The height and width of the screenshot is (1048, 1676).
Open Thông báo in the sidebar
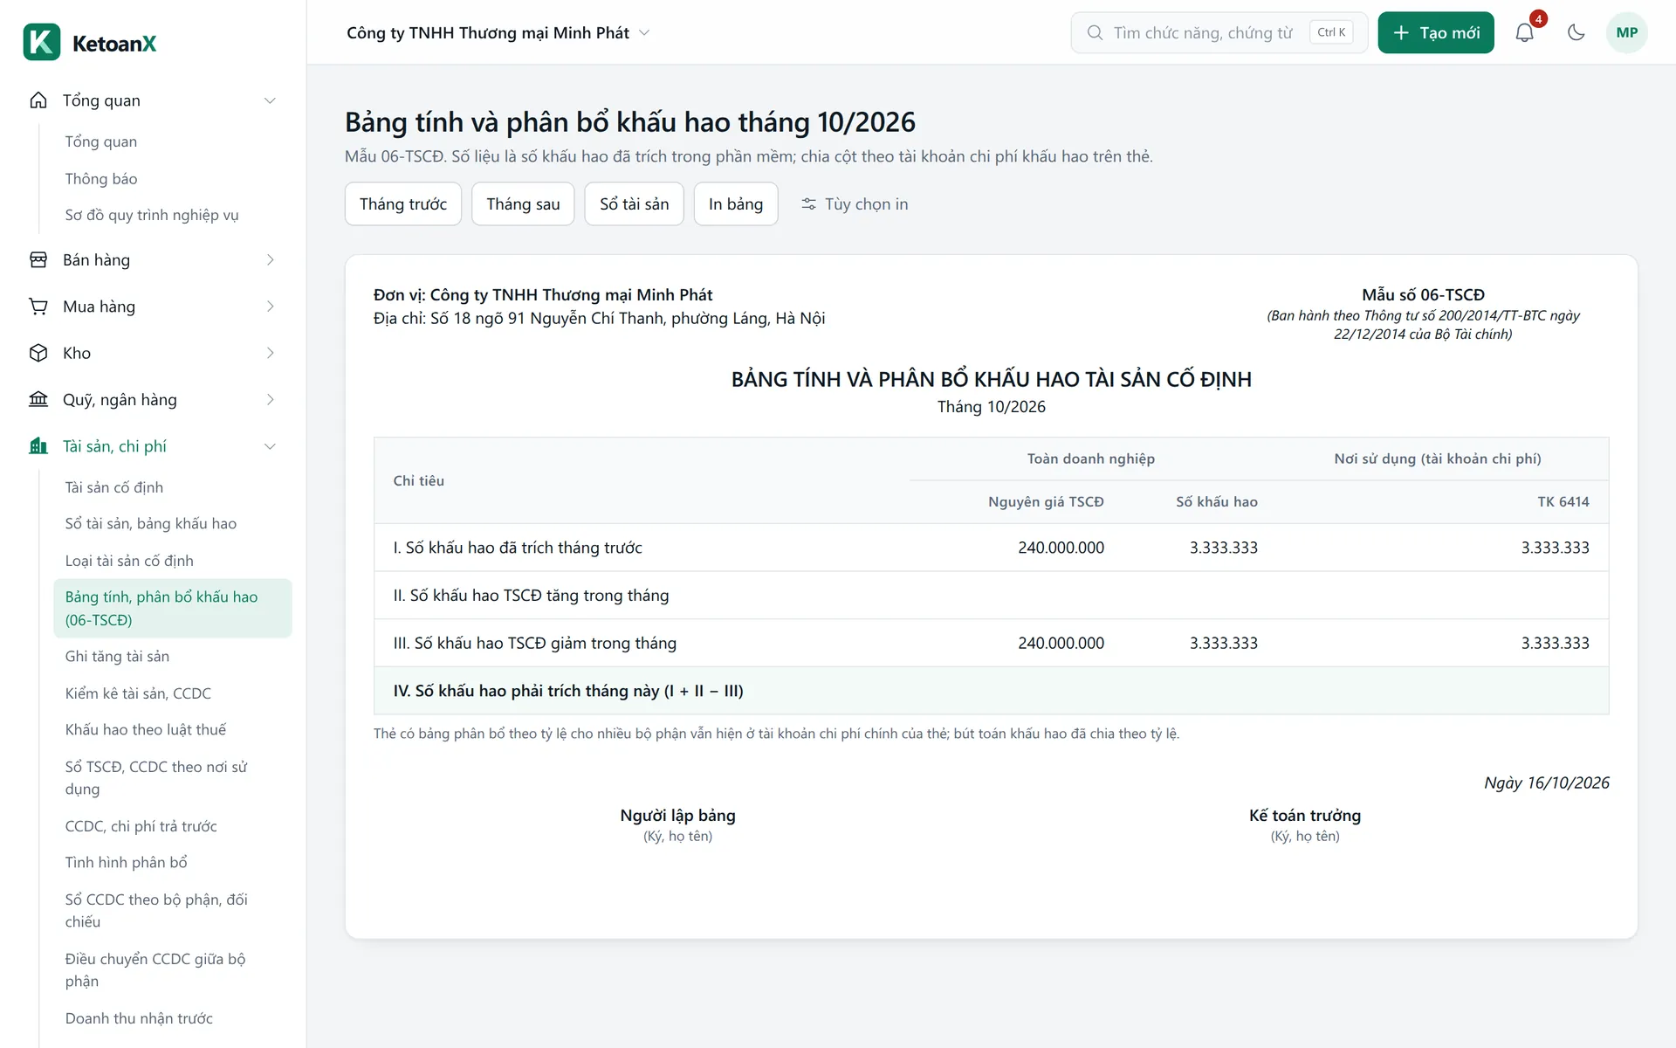click(x=101, y=179)
